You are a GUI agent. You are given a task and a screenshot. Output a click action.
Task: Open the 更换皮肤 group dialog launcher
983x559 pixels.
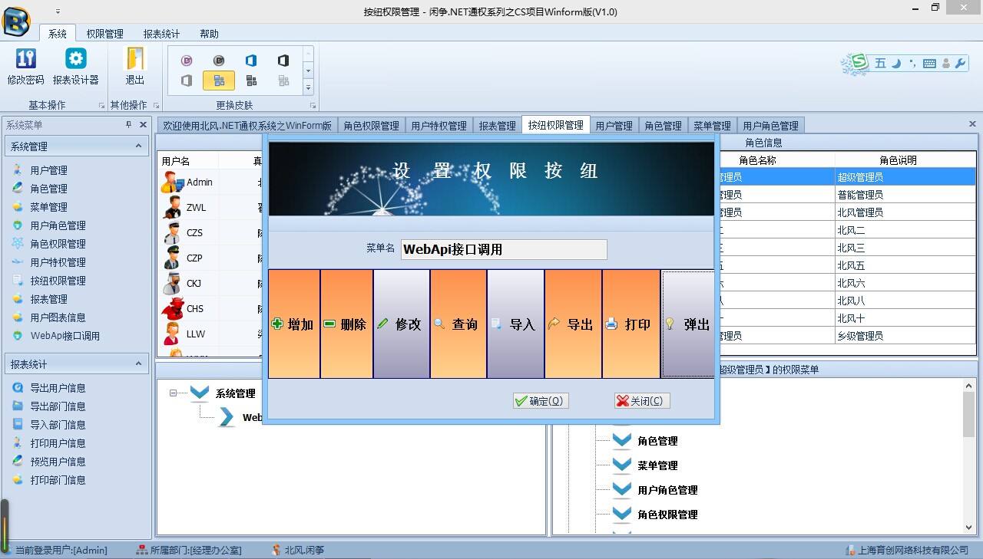(313, 105)
